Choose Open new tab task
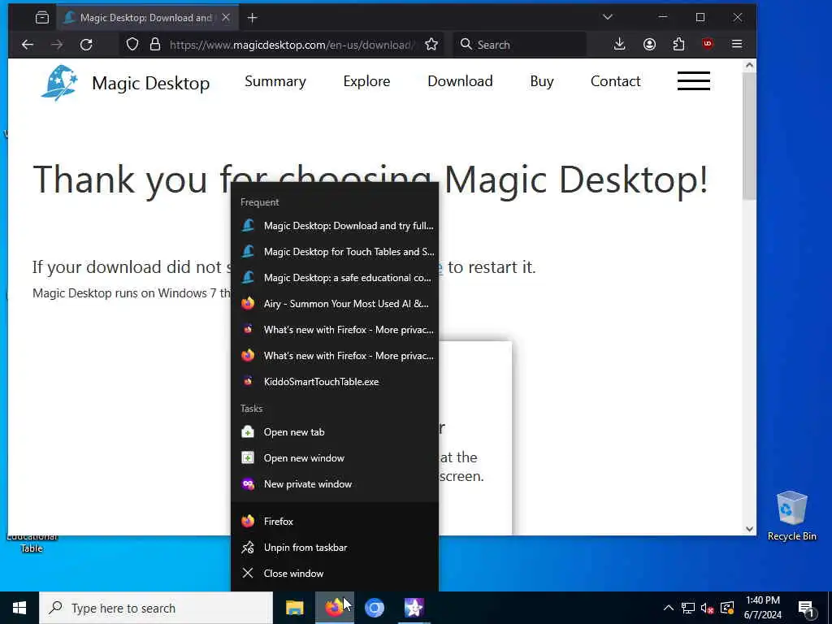This screenshot has width=832, height=624. pyautogui.click(x=335, y=432)
